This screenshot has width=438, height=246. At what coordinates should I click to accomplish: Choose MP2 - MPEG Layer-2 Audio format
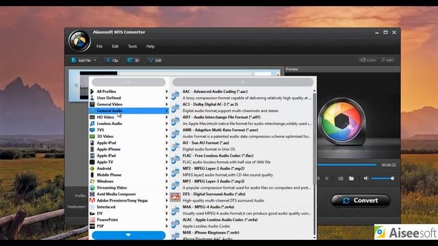pos(242,172)
